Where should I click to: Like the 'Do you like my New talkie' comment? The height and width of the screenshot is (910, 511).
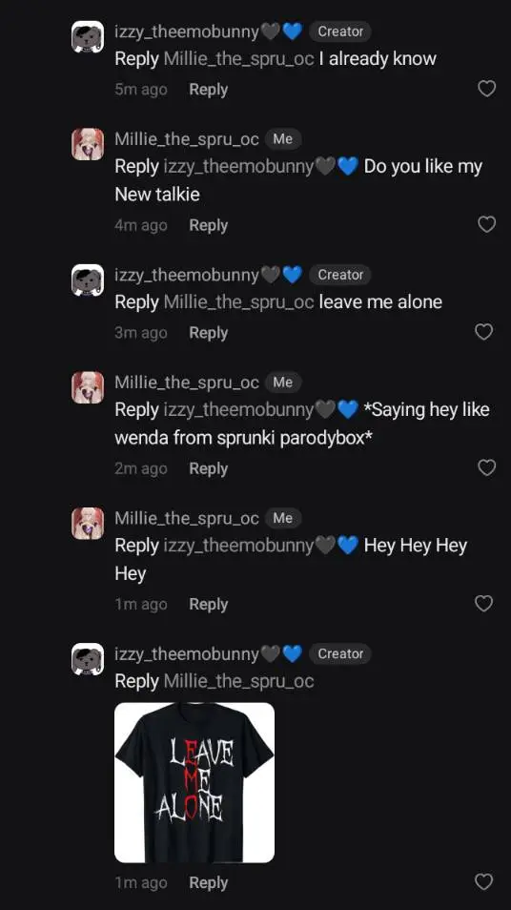pos(486,224)
